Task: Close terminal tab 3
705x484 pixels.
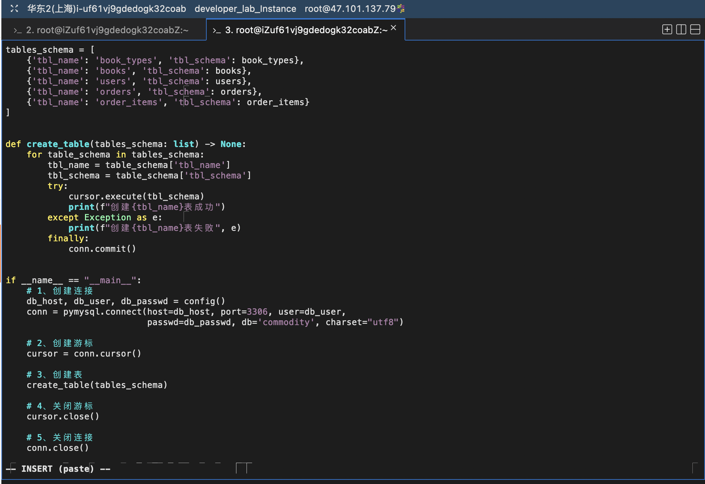Action: pyautogui.click(x=393, y=28)
